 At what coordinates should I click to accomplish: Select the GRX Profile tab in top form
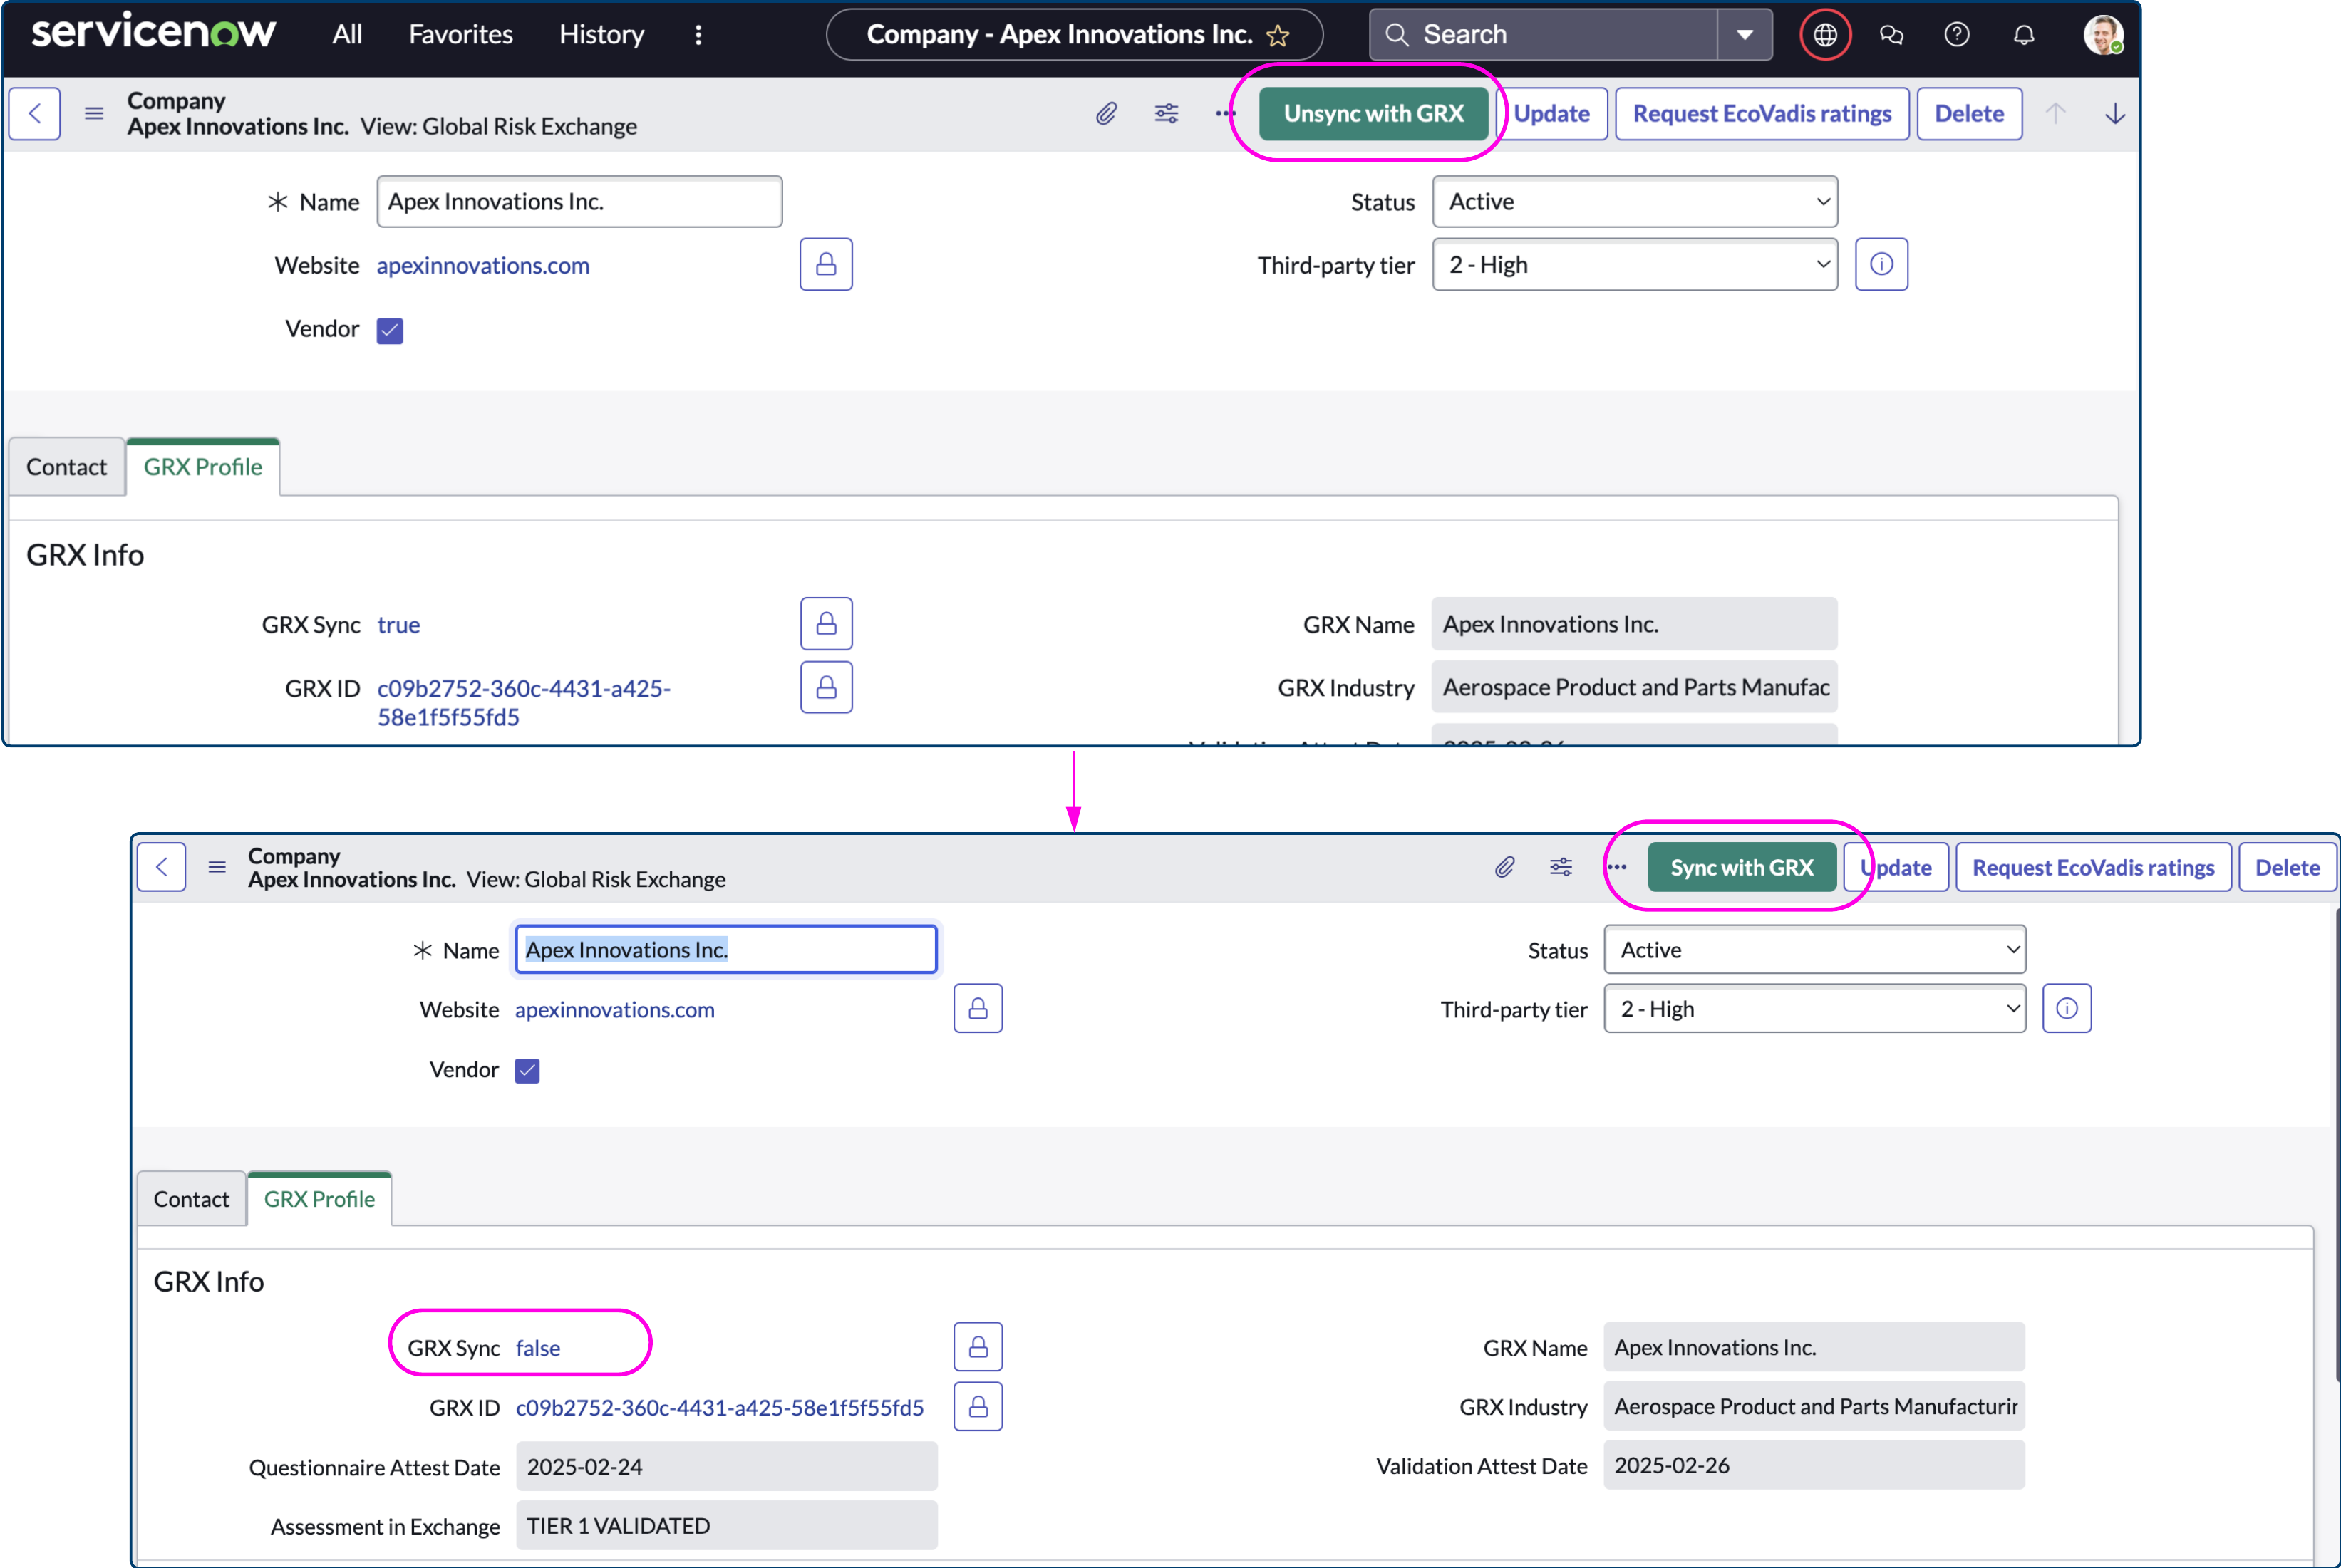[x=203, y=467]
